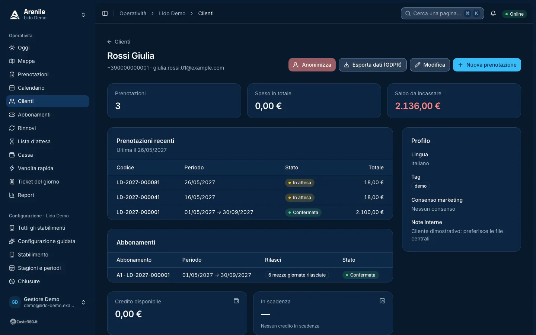This screenshot has width=536, height=335.
Task: Click Modifica to edit customer
Action: coord(430,65)
